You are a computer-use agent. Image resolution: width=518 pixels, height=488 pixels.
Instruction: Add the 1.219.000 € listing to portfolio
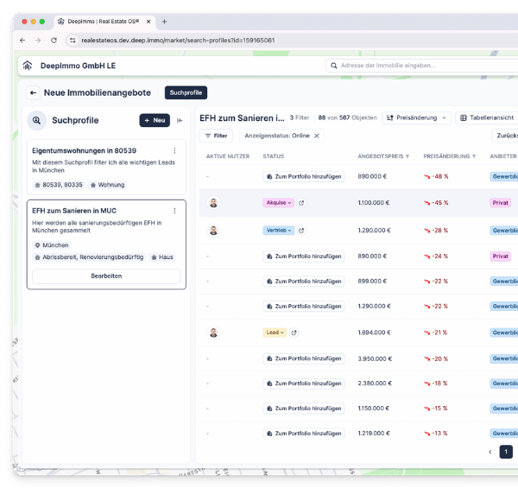(x=304, y=433)
